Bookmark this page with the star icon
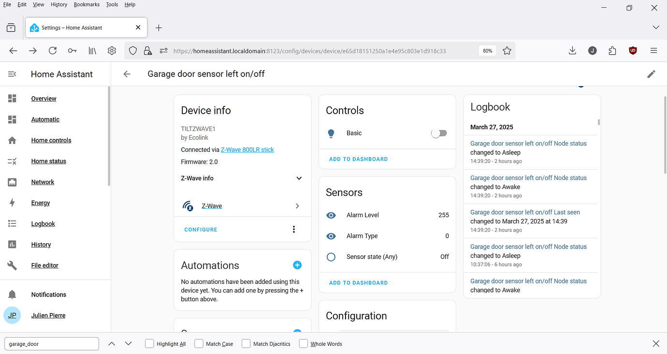This screenshot has height=354, width=667. pyautogui.click(x=507, y=50)
